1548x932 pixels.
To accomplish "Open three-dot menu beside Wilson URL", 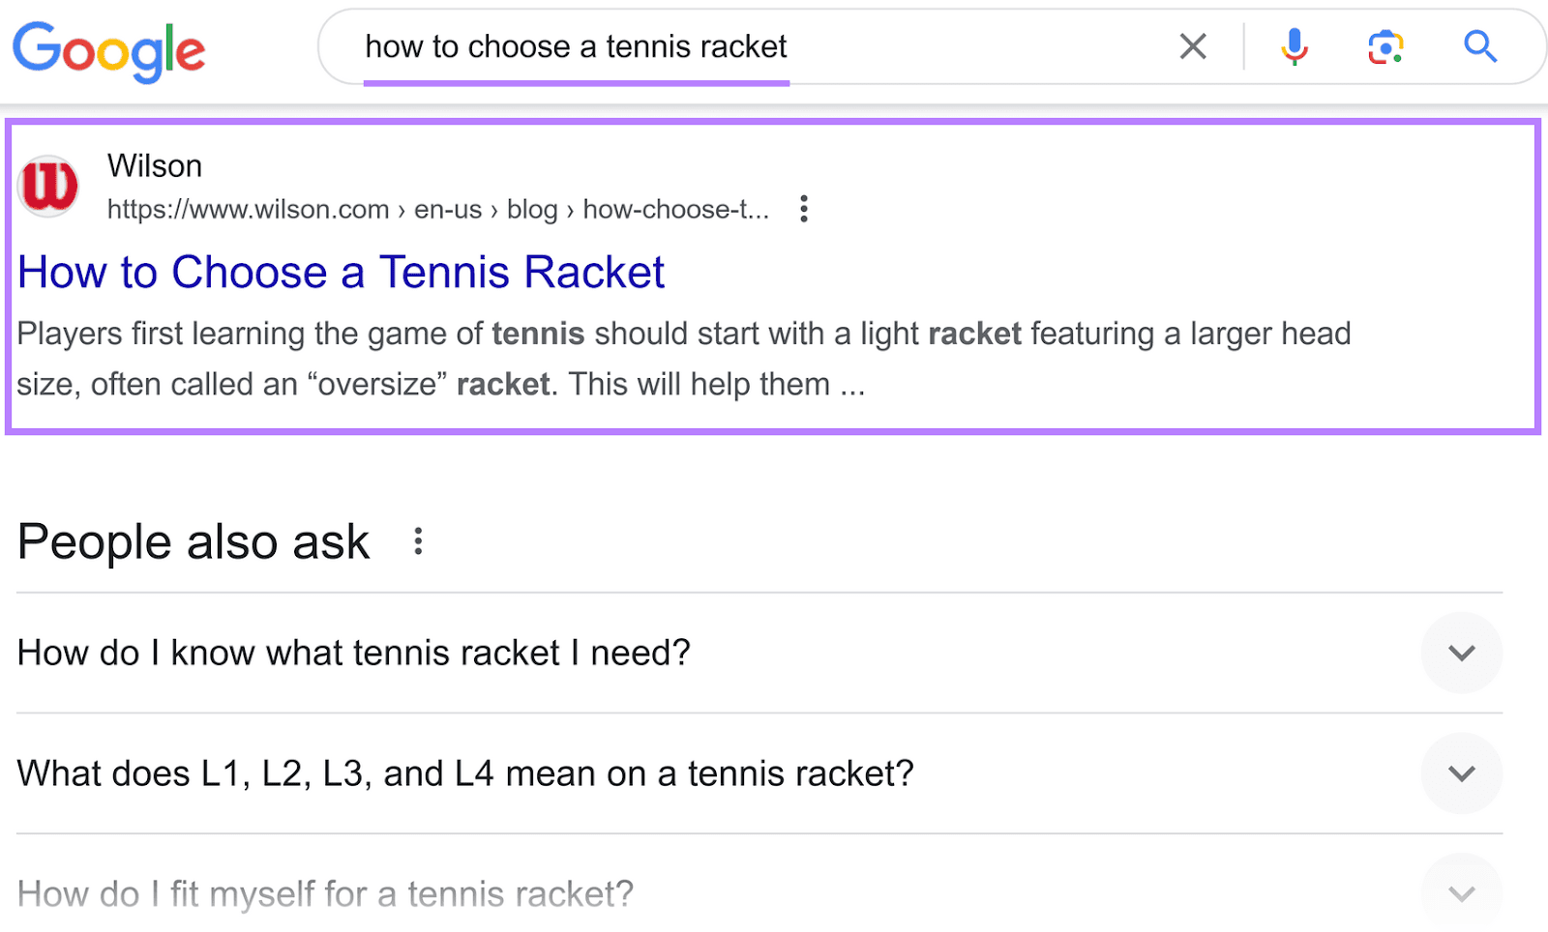I will click(803, 209).
